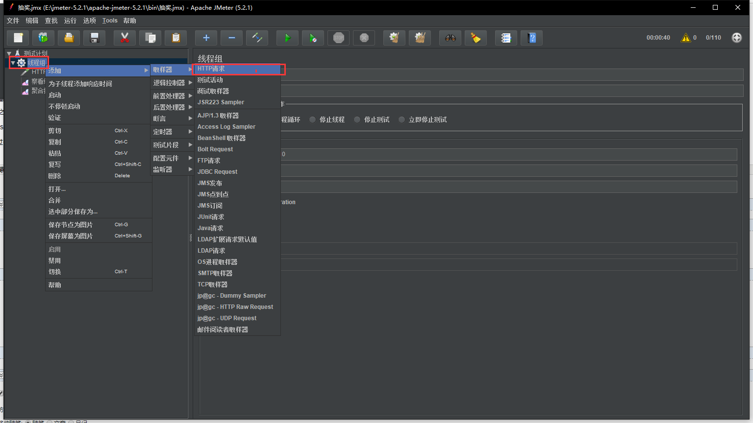Open the 编辑 menu
753x423 pixels.
(x=32, y=21)
